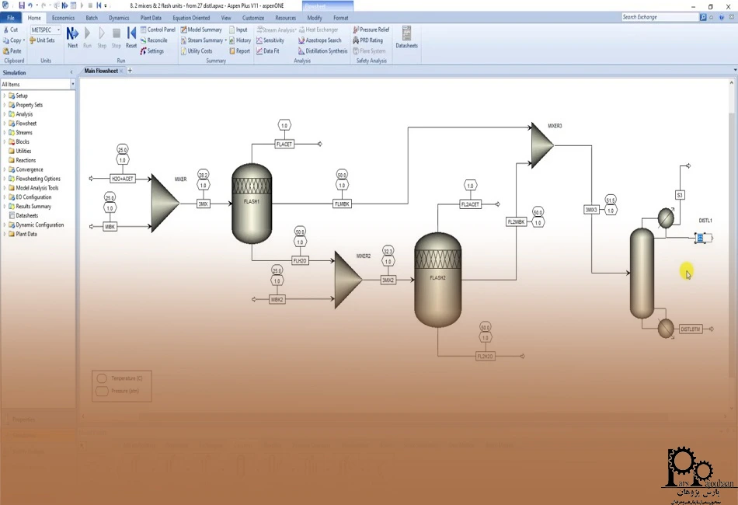This screenshot has width=738, height=505.
Task: Close the Main Flowsheet tab
Action: point(121,71)
